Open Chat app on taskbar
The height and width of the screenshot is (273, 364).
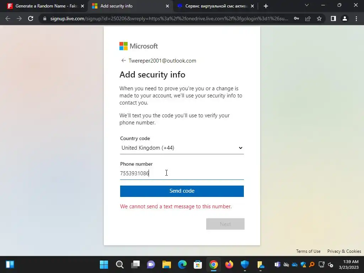(151, 264)
